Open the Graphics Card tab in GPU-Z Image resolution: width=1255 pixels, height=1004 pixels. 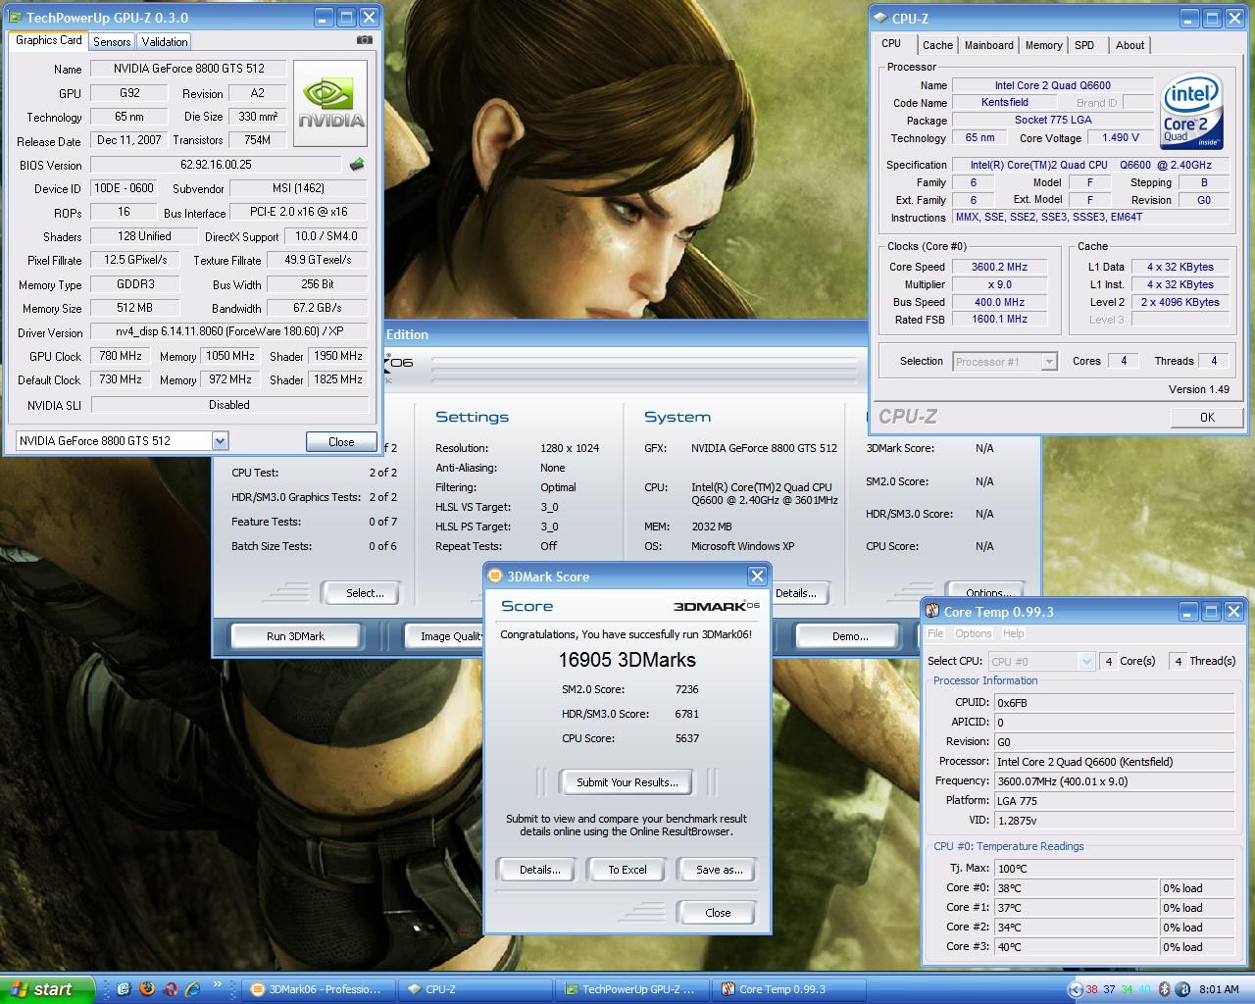click(x=49, y=40)
